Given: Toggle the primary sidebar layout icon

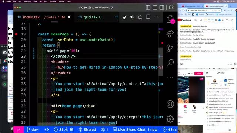Looking at the screenshot, I should [x=148, y=7].
